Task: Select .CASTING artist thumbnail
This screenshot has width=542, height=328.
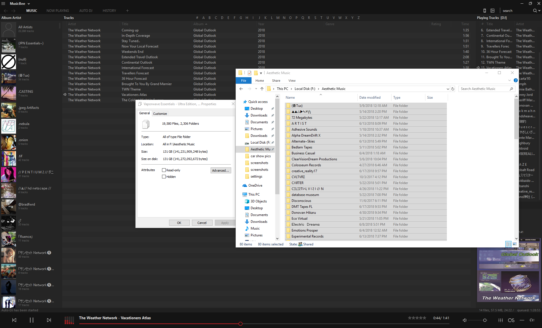Action: [8, 94]
